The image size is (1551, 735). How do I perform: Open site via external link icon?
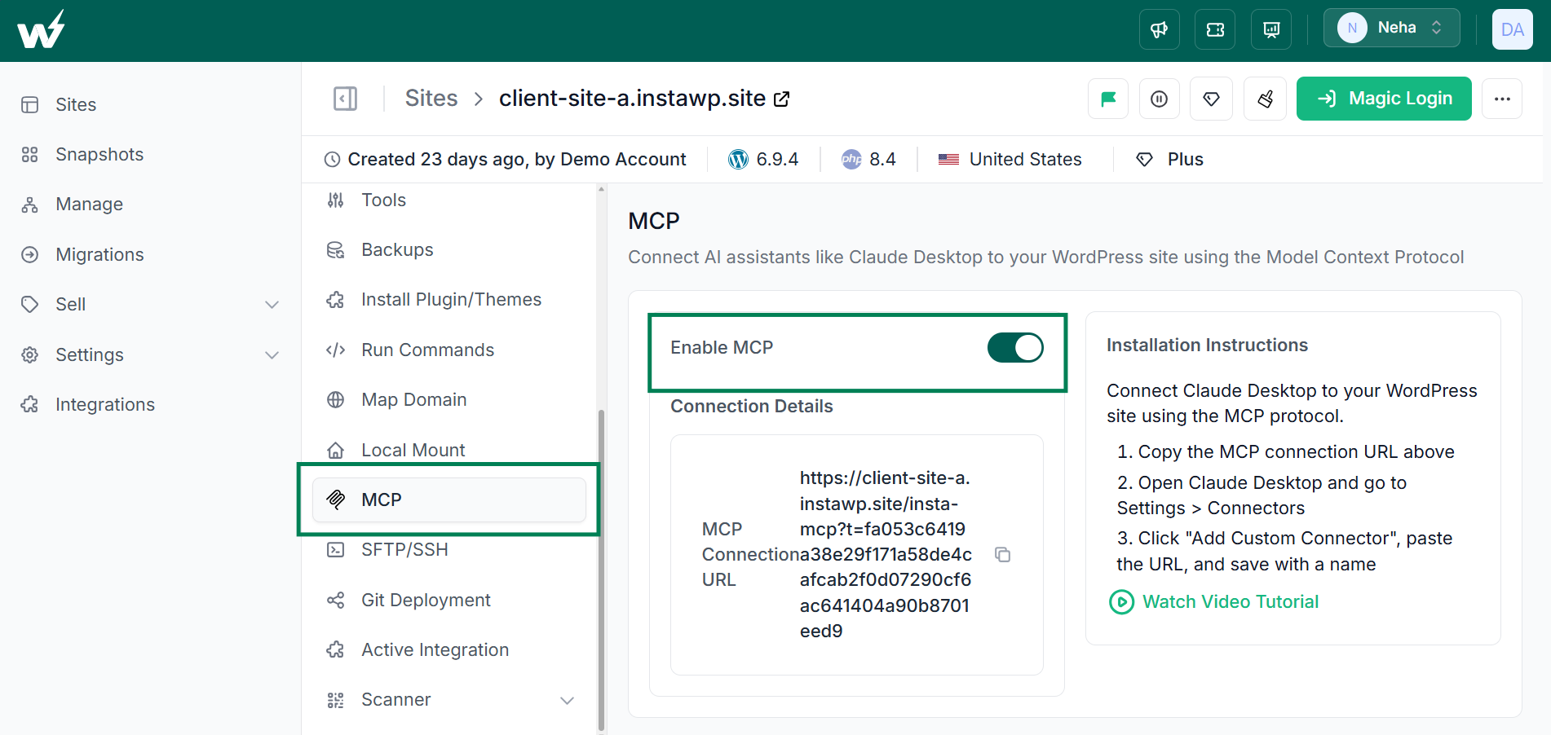781,99
